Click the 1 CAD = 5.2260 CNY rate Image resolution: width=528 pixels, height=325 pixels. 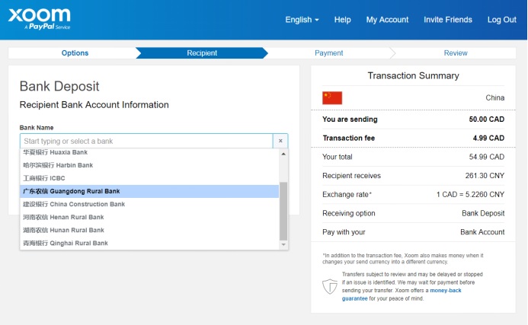470,194
